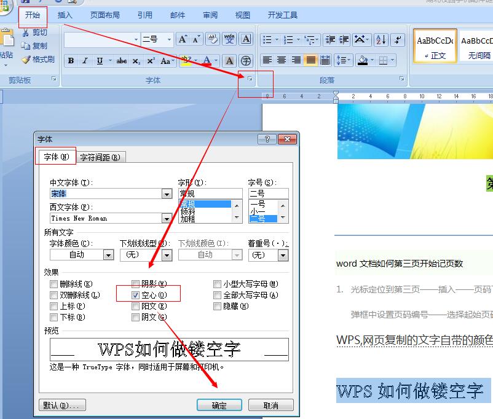
Task: Open Phonetic Guide (wén) tool
Action: click(x=229, y=39)
